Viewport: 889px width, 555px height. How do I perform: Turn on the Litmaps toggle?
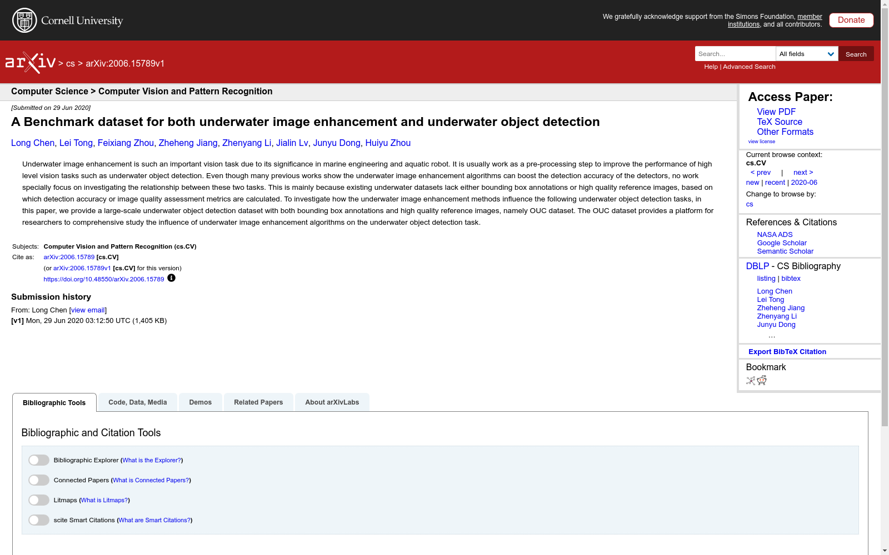point(39,500)
